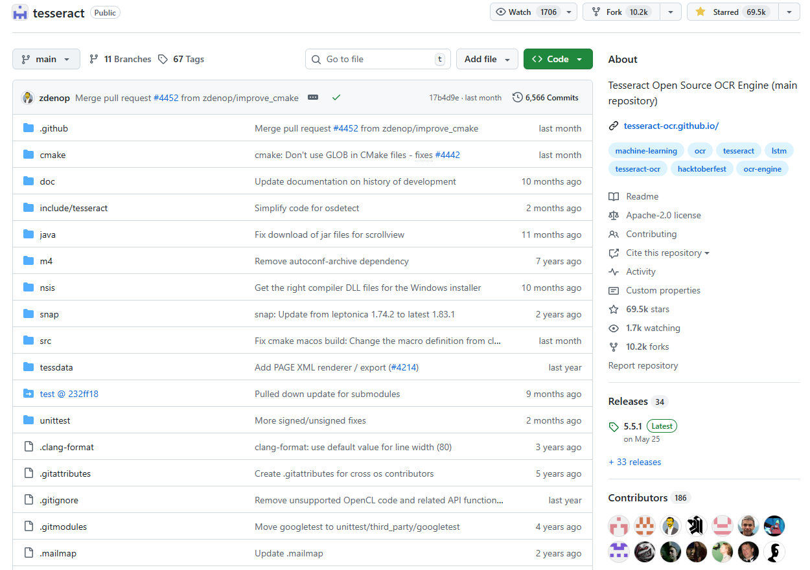Open tesseract-ocr.github.io website link
Image resolution: width=810 pixels, height=570 pixels.
(671, 126)
